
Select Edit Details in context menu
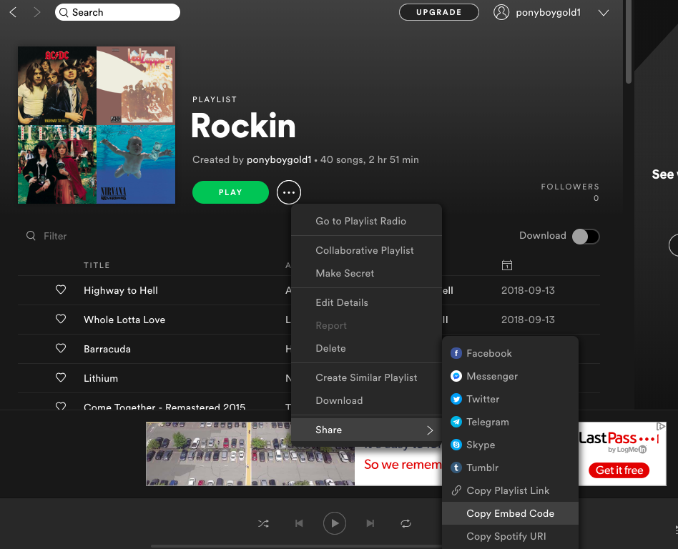pyautogui.click(x=367, y=302)
